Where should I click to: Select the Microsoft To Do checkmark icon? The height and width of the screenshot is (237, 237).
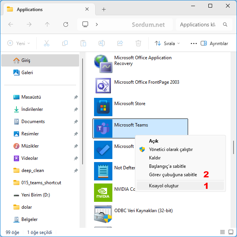[103, 150]
